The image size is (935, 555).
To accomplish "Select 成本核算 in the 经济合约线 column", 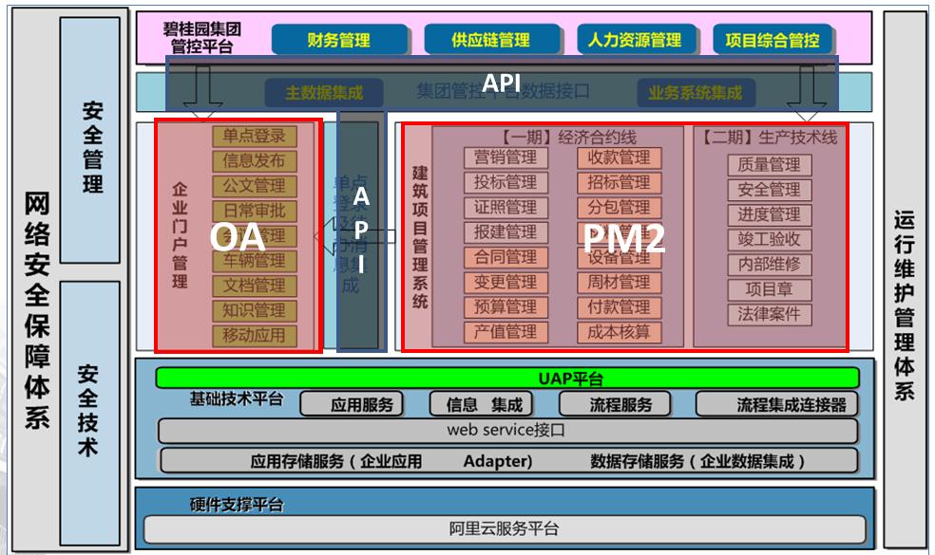I will click(x=619, y=332).
